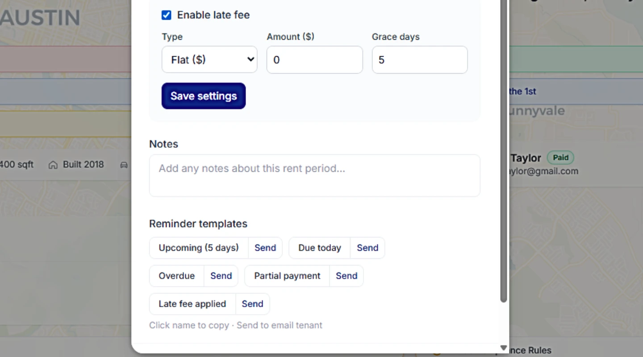Click the Save settings button
Image resolution: width=643 pixels, height=357 pixels.
pyautogui.click(x=204, y=96)
